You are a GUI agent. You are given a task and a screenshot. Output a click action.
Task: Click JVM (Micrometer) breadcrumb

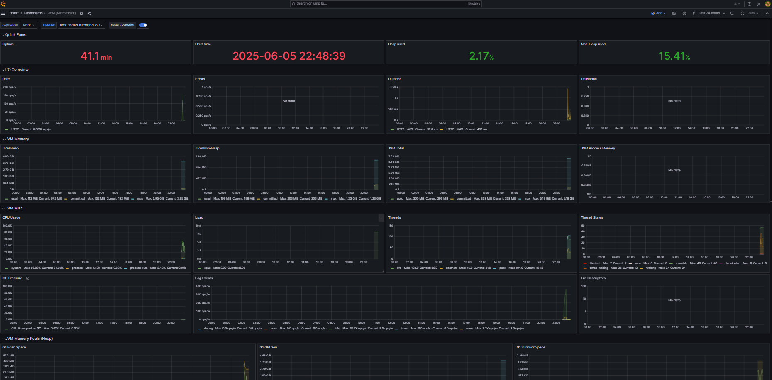click(x=62, y=13)
